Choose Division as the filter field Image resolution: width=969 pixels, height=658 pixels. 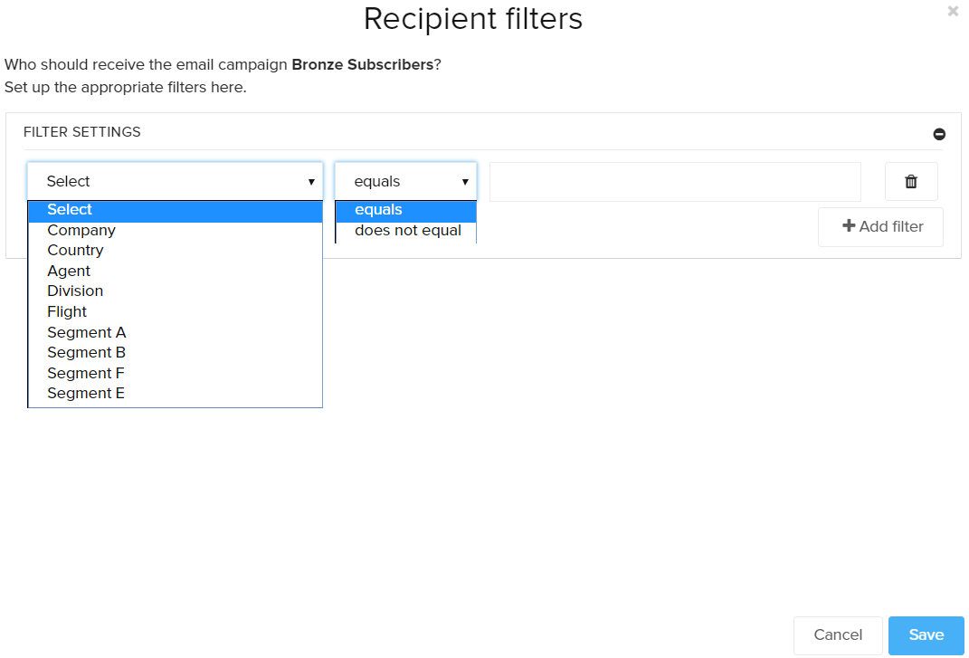(75, 291)
